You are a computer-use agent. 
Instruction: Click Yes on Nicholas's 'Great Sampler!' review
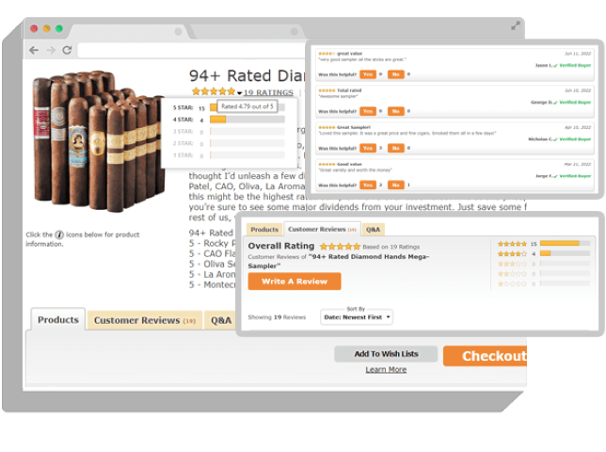(368, 148)
